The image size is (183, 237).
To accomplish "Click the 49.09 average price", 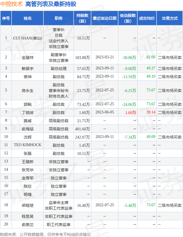I will pyautogui.click(x=151, y=137).
